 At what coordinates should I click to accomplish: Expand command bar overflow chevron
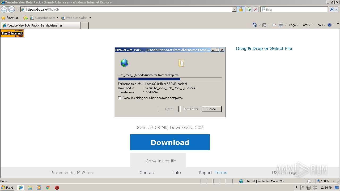338,23
